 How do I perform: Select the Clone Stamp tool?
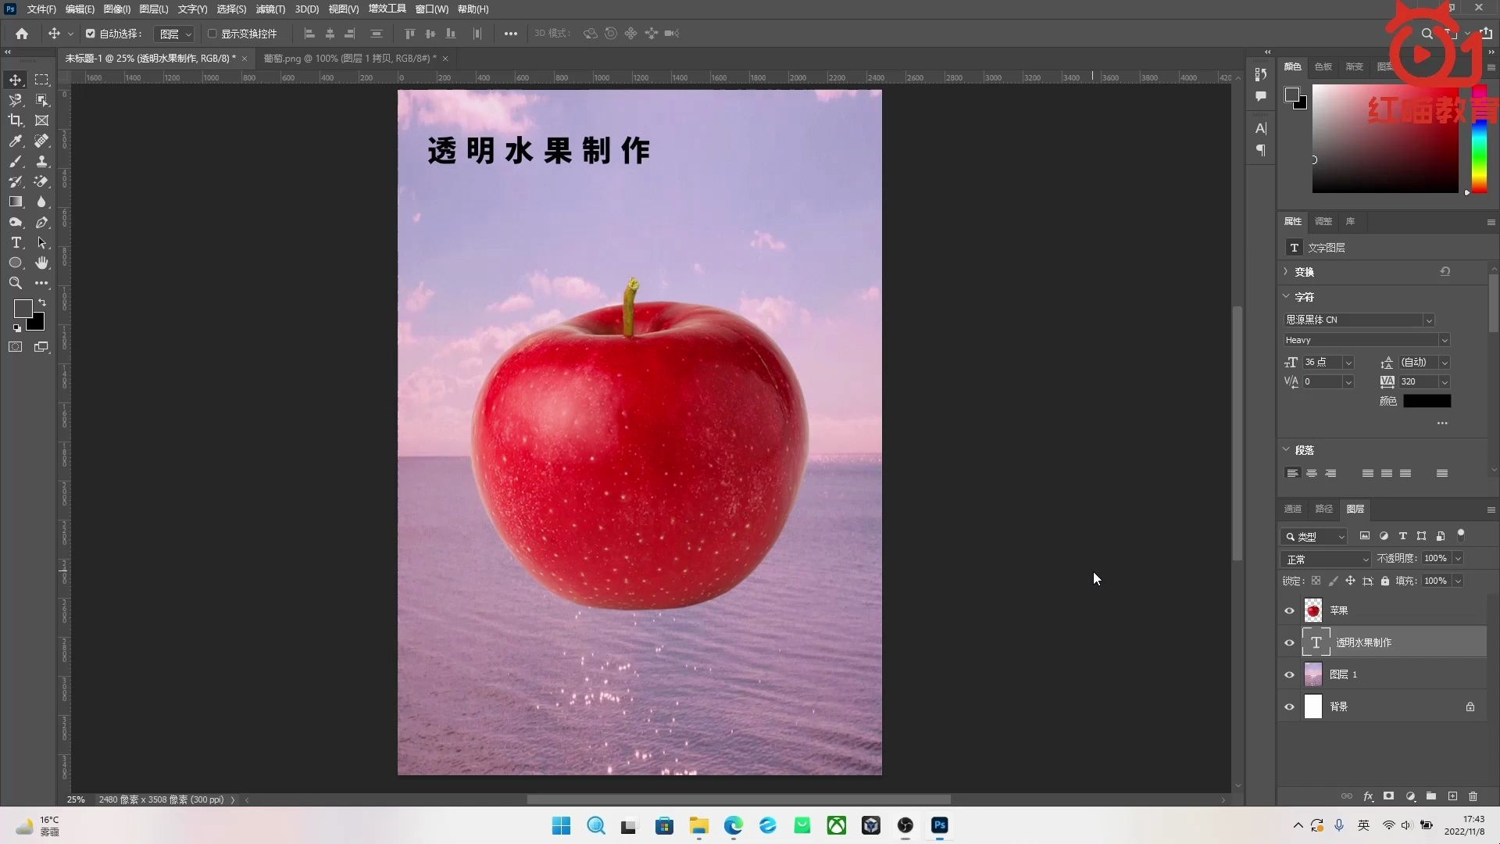pos(42,162)
